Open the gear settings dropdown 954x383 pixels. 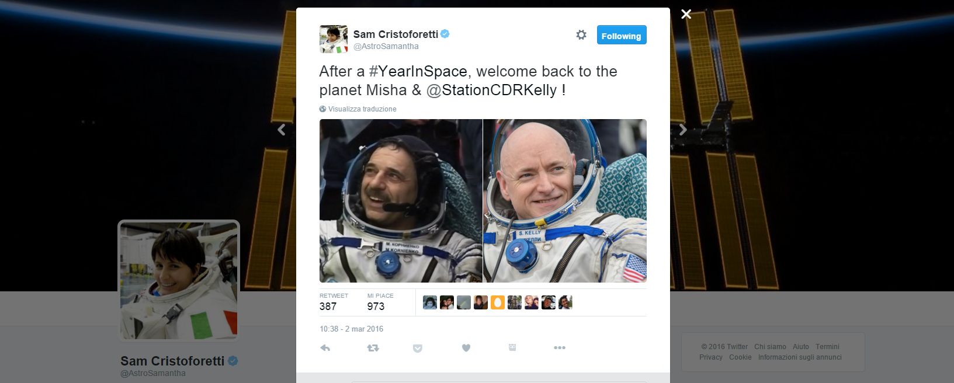point(581,35)
